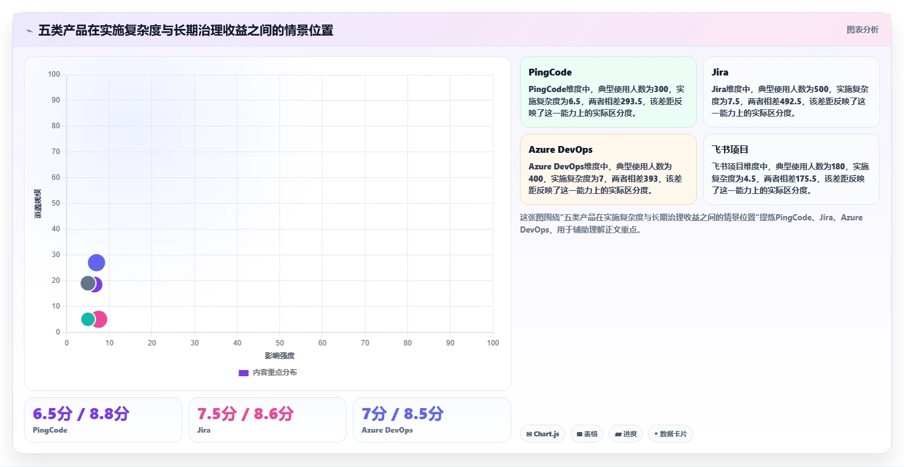Click the 7.5分 / 8.6分 Jira score
Viewport: 904px width, 467px height.
(245, 414)
